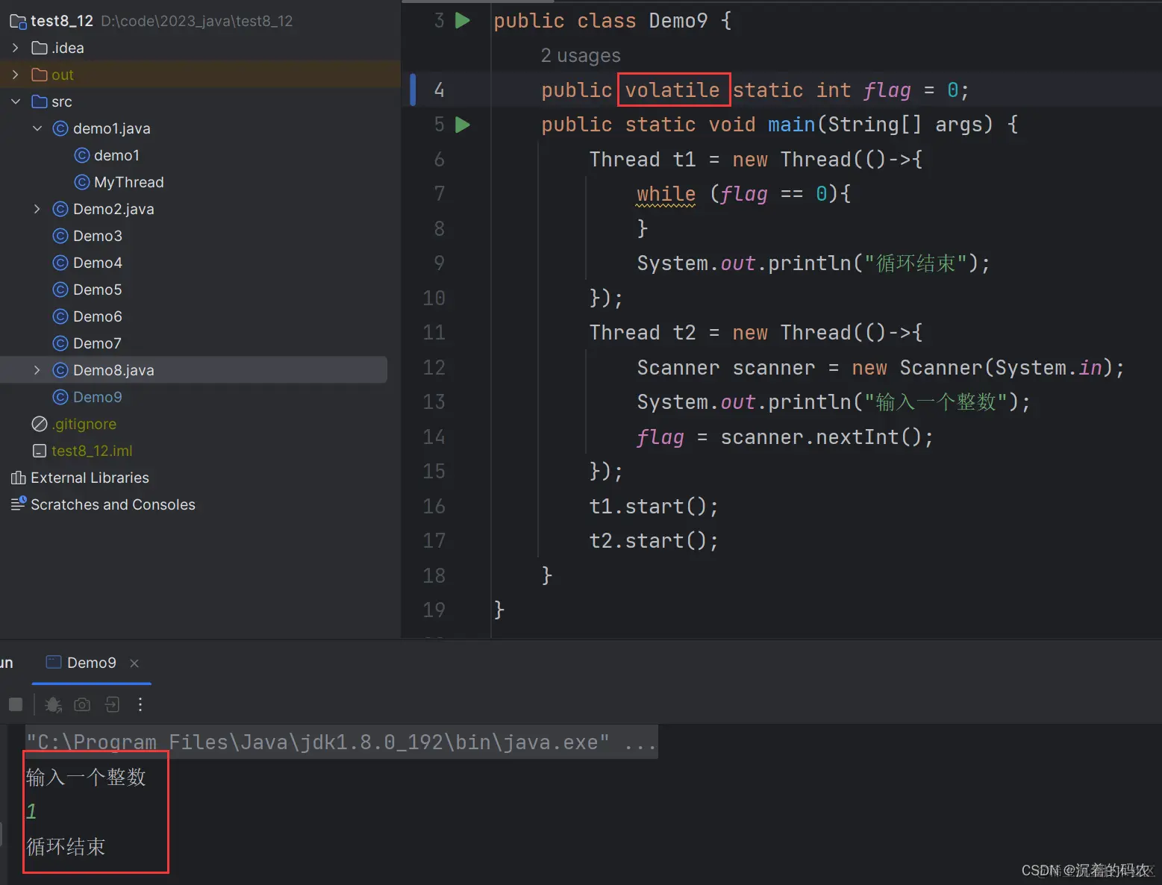The width and height of the screenshot is (1162, 885).
Task: Expand the Demo2.java node
Action: [37, 209]
